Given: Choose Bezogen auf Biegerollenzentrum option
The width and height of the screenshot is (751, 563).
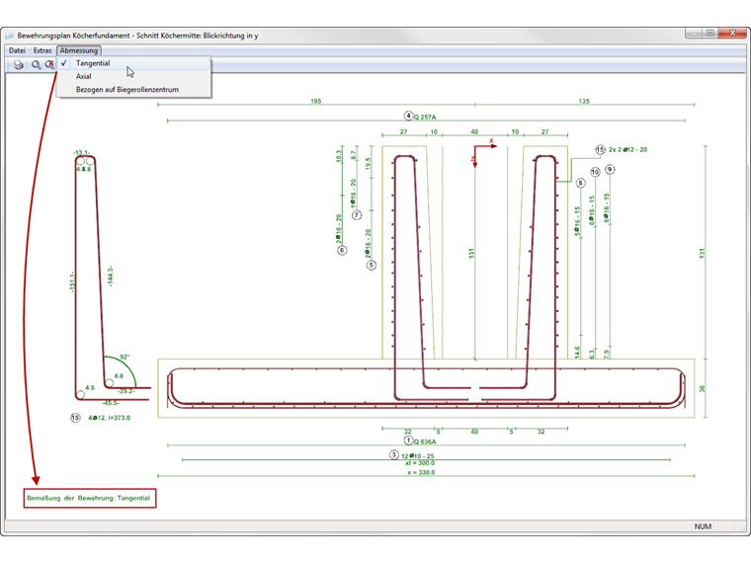Looking at the screenshot, I should pyautogui.click(x=133, y=90).
